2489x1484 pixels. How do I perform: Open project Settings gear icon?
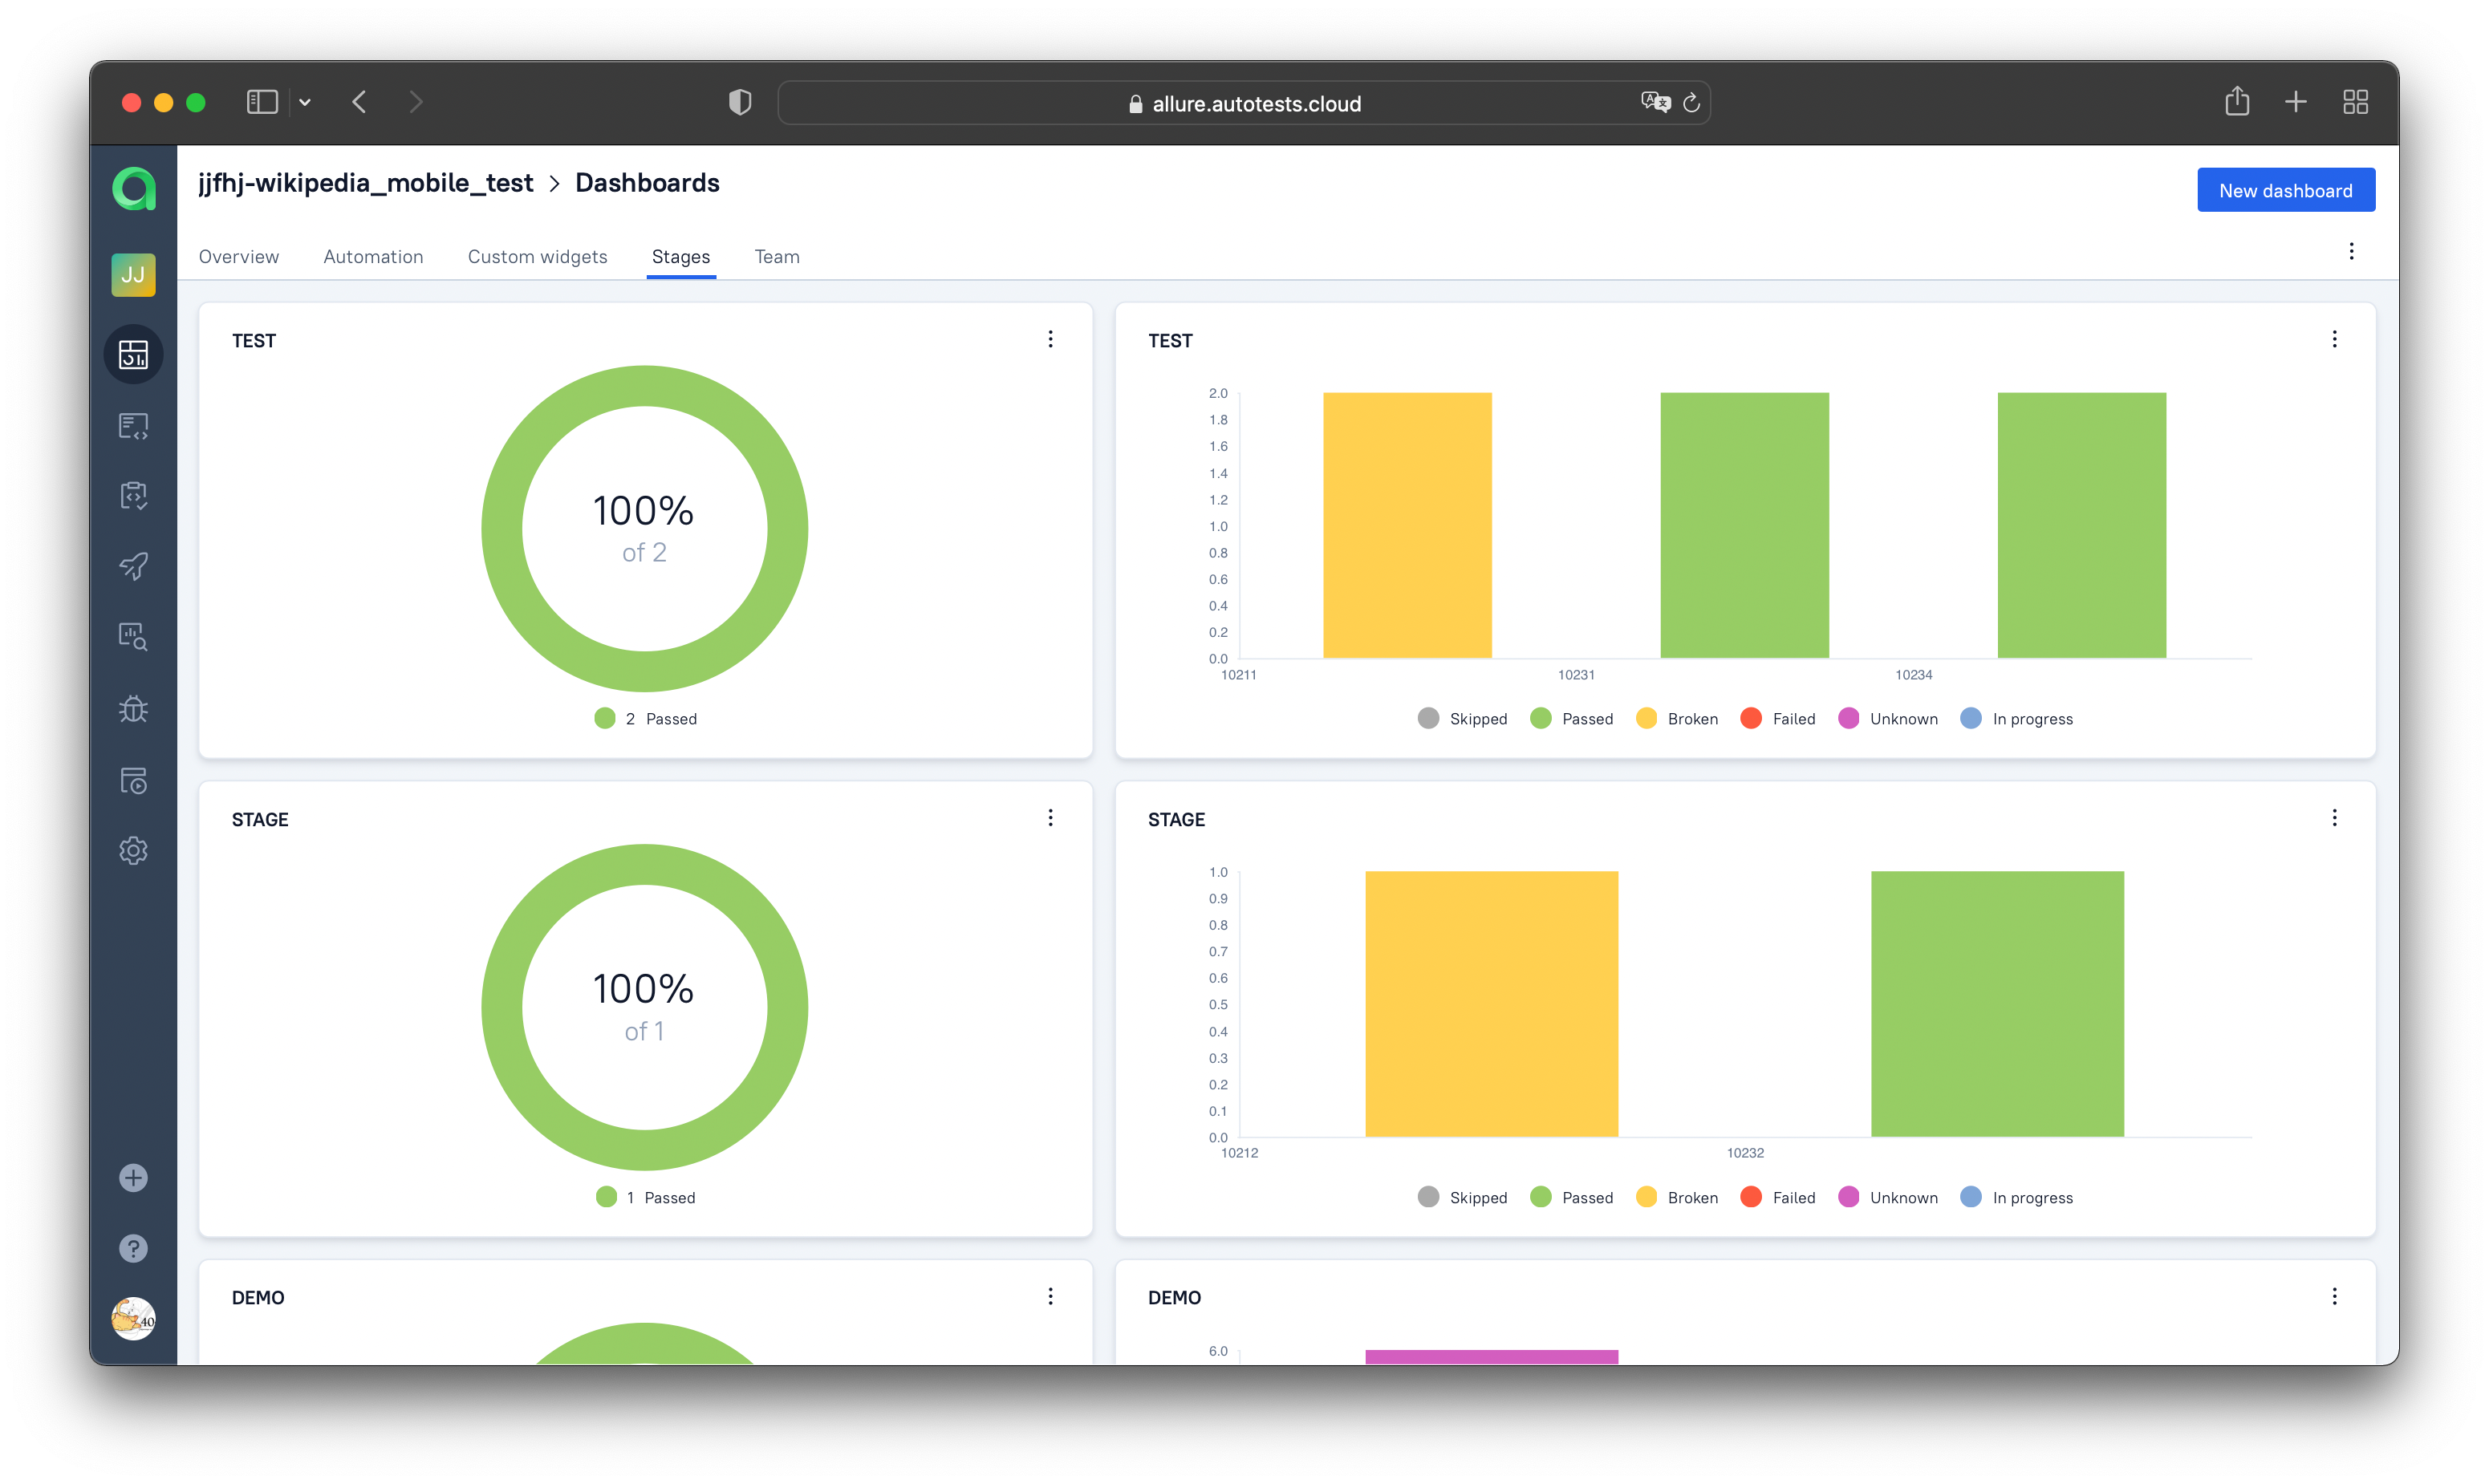[133, 850]
